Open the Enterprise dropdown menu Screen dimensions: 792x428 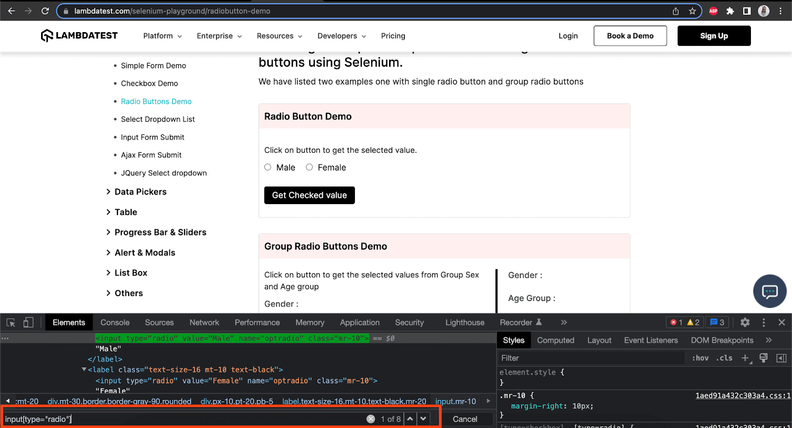219,36
